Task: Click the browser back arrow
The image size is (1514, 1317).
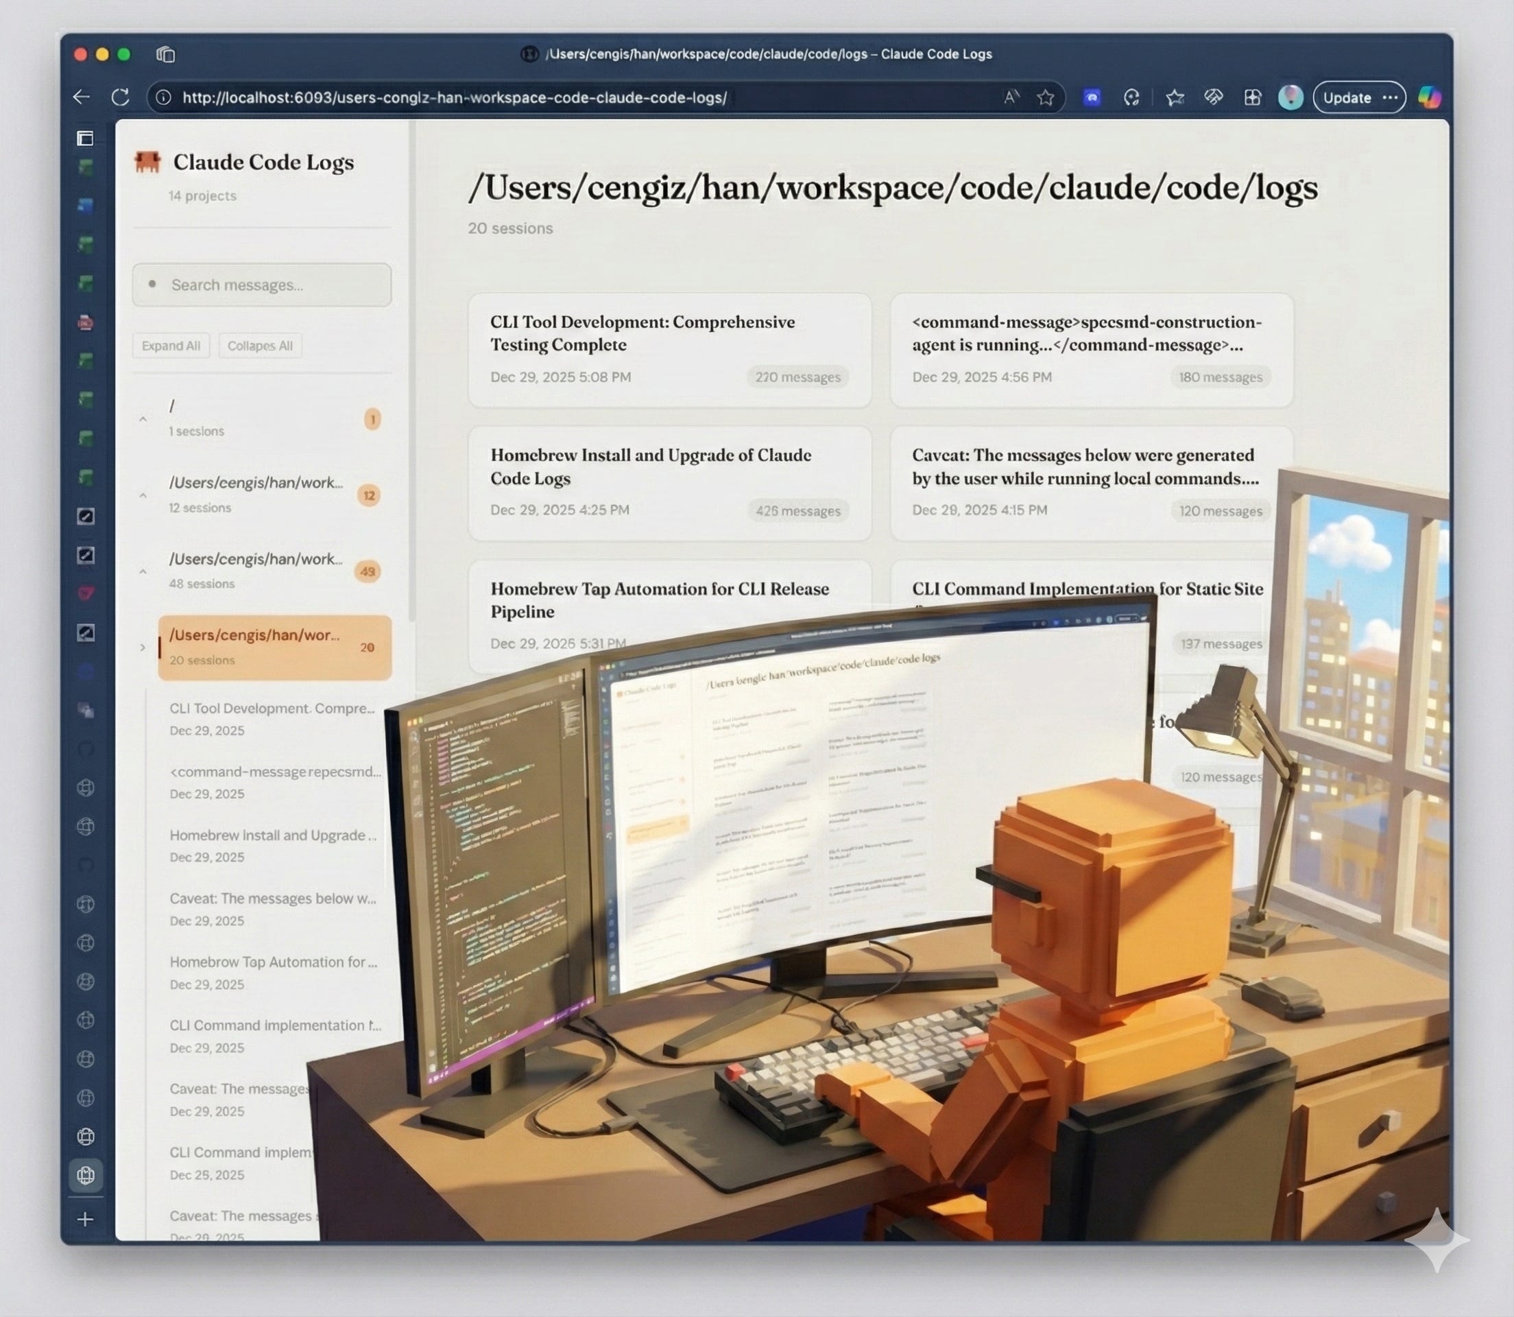Action: pyautogui.click(x=82, y=97)
